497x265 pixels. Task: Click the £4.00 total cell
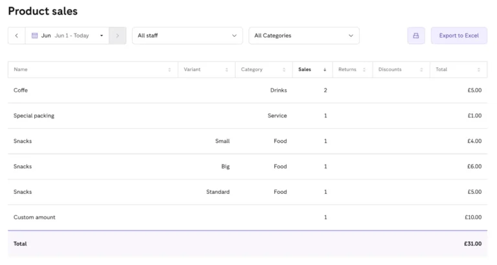click(474, 141)
